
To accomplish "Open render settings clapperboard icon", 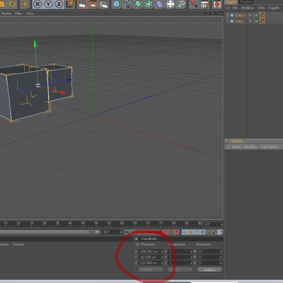I will click(x=104, y=4).
